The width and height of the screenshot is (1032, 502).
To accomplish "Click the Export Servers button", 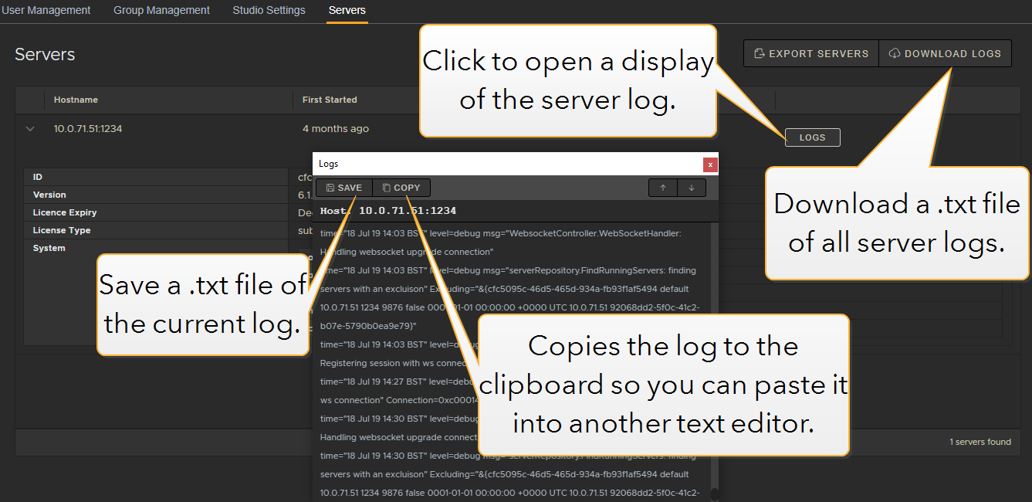I will [810, 53].
